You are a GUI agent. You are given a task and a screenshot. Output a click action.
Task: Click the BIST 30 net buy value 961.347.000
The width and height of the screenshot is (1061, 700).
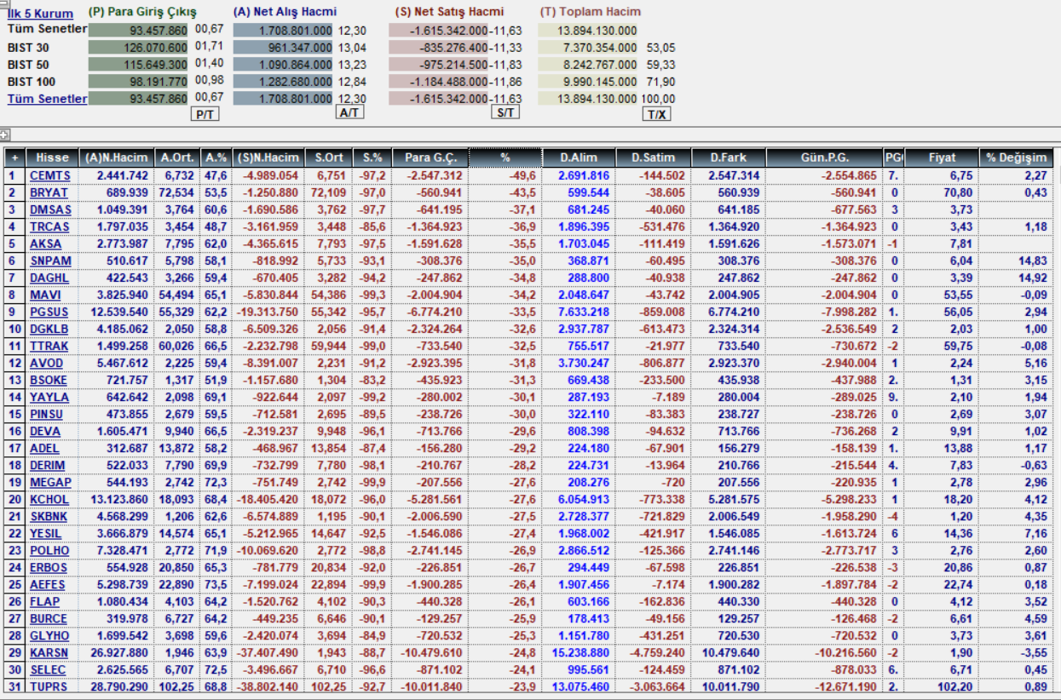(x=283, y=47)
